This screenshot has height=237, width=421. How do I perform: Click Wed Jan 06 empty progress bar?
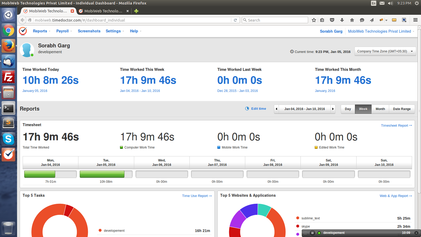[162, 174]
